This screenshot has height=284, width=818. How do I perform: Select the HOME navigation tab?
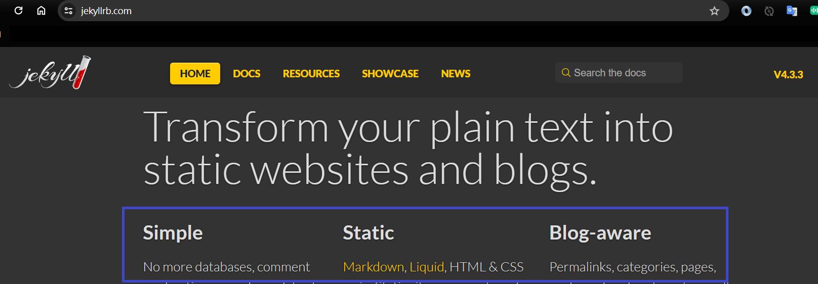195,74
